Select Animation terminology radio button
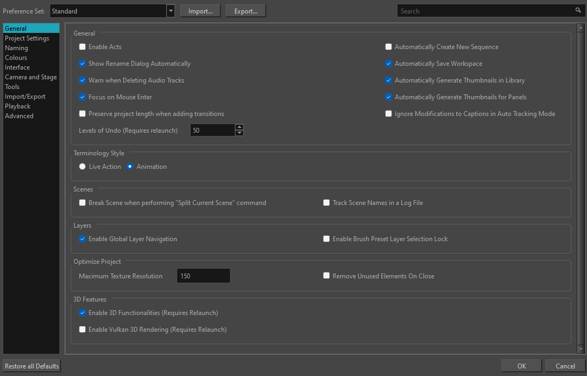The height and width of the screenshot is (376, 587). coord(130,167)
